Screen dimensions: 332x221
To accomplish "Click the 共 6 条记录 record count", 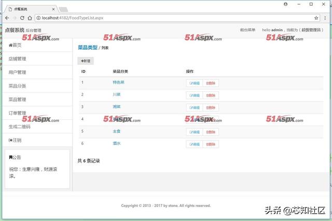I will [89, 161].
